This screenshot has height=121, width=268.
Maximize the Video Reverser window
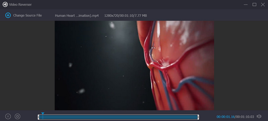click(254, 5)
